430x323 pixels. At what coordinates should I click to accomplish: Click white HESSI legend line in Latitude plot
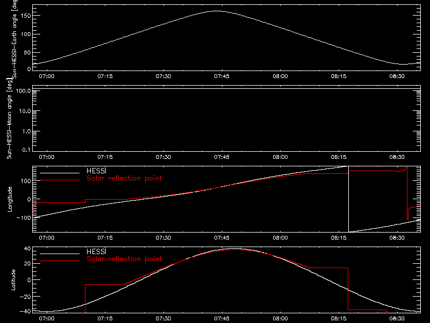[60, 254]
